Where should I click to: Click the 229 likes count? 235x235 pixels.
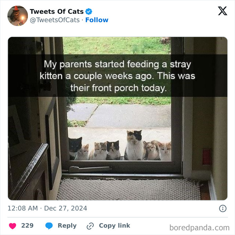pos(28,226)
